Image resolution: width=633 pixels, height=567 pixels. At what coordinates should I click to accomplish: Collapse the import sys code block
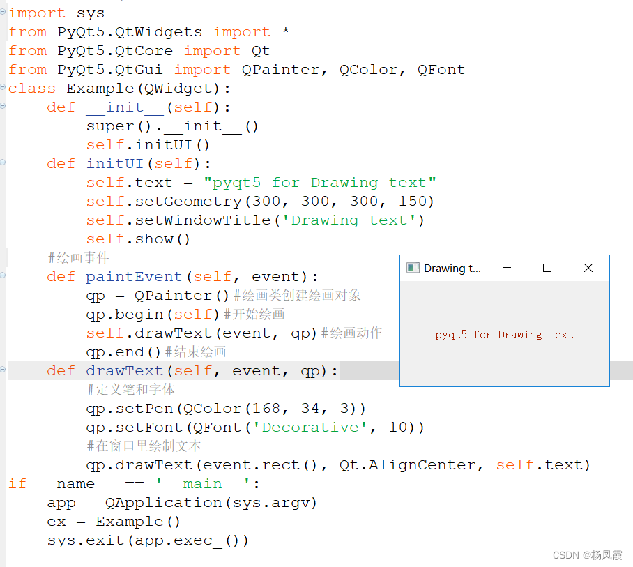coord(3,13)
